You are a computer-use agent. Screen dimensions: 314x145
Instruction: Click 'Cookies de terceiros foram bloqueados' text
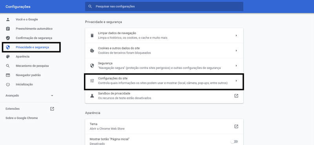[124, 53]
